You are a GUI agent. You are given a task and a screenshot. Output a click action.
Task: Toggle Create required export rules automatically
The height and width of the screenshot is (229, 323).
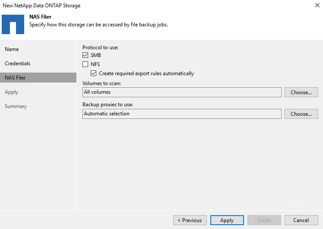pyautogui.click(x=94, y=73)
